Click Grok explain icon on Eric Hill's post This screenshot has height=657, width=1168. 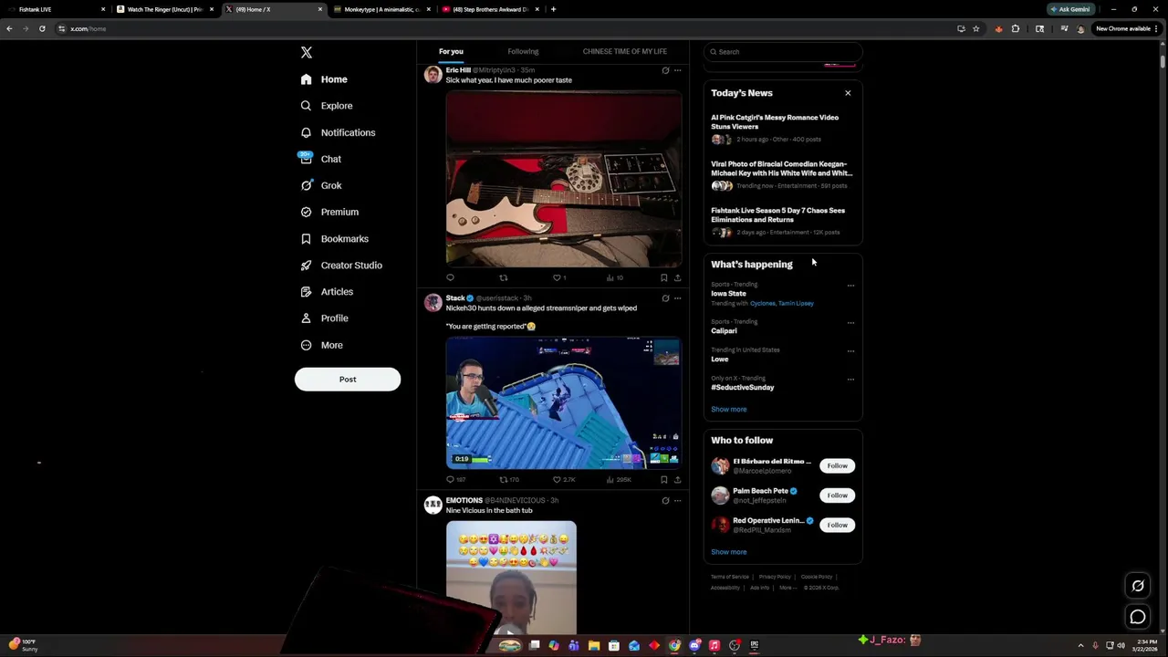[x=665, y=70]
